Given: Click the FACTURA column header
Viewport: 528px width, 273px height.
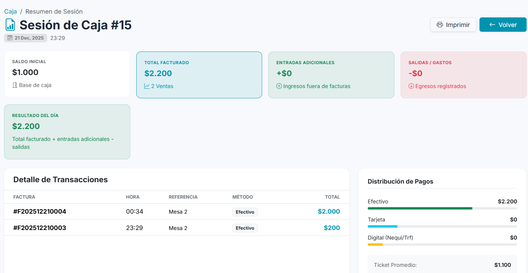Looking at the screenshot, I should (x=24, y=197).
